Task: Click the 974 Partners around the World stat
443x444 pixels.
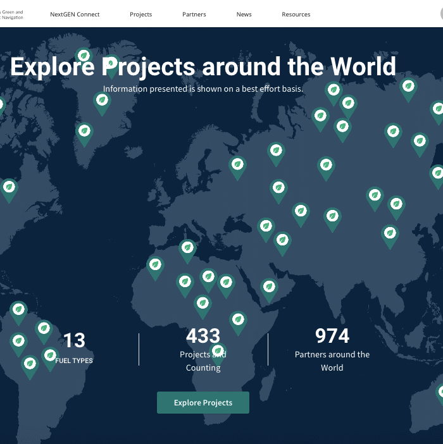Action: tap(332, 348)
